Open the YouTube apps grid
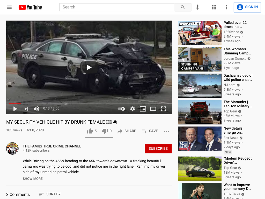The height and width of the screenshot is (199, 265). point(214,7)
